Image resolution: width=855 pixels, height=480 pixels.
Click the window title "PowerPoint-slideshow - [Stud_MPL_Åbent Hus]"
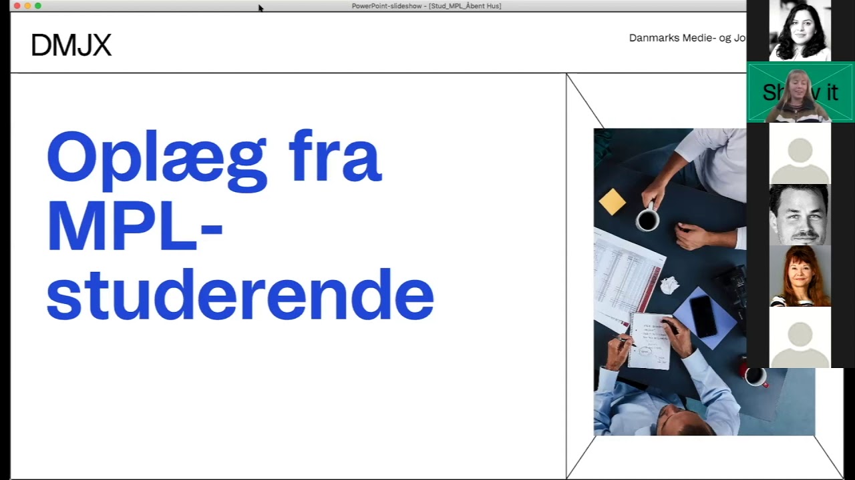point(426,6)
